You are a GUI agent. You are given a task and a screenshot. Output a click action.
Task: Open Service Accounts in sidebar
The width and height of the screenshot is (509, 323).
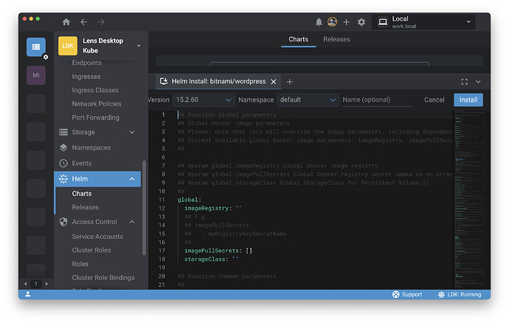tap(97, 237)
